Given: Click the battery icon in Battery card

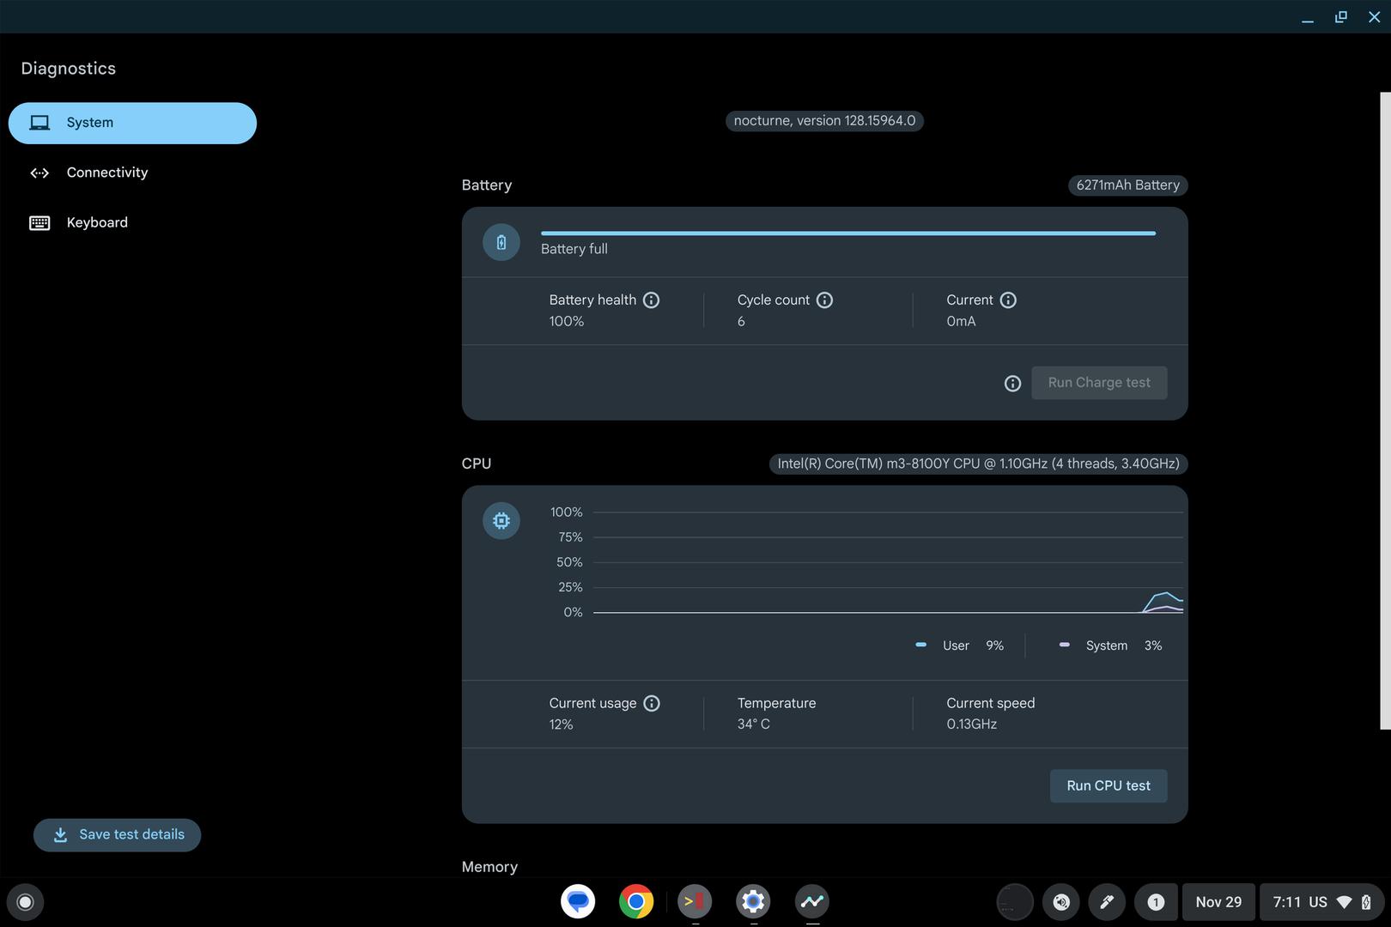Looking at the screenshot, I should click(501, 243).
